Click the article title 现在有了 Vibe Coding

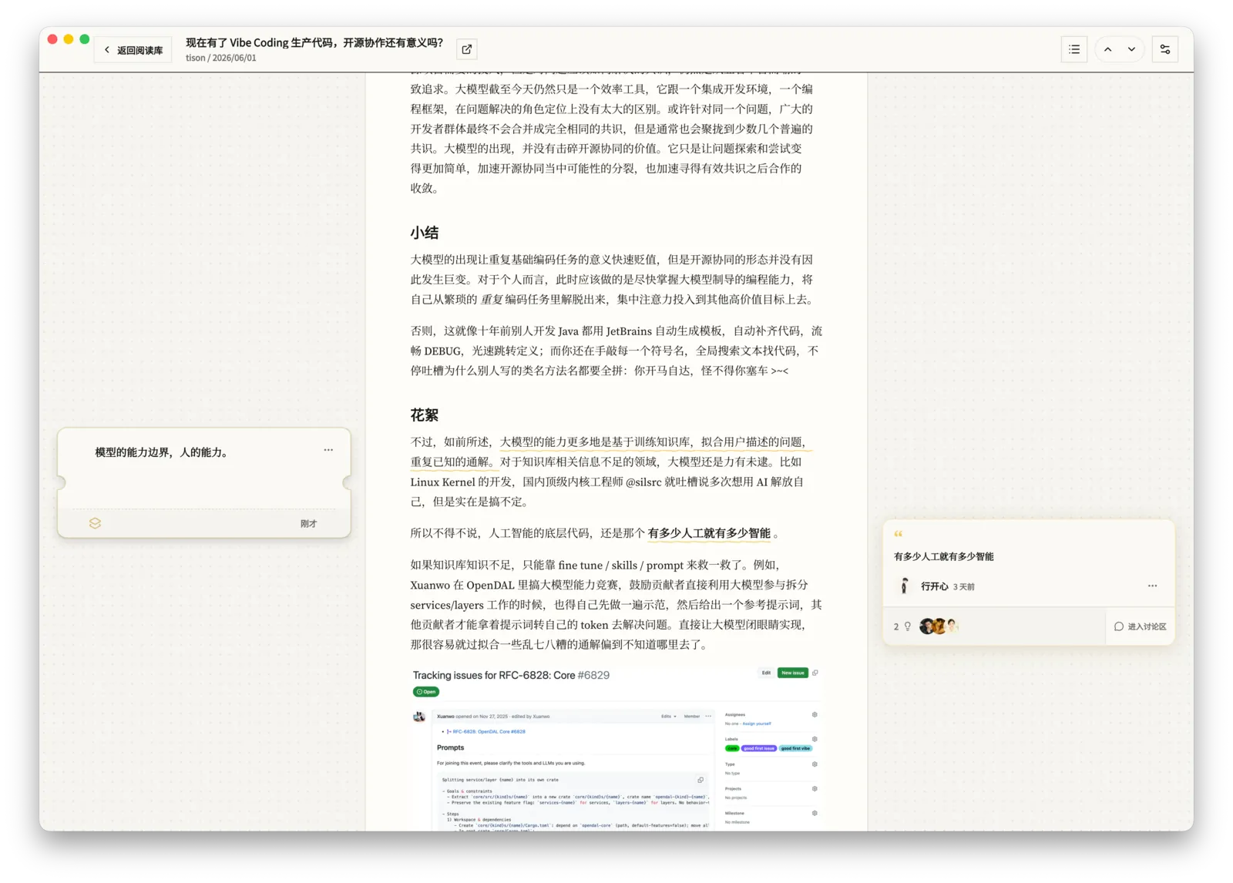pyautogui.click(x=314, y=43)
